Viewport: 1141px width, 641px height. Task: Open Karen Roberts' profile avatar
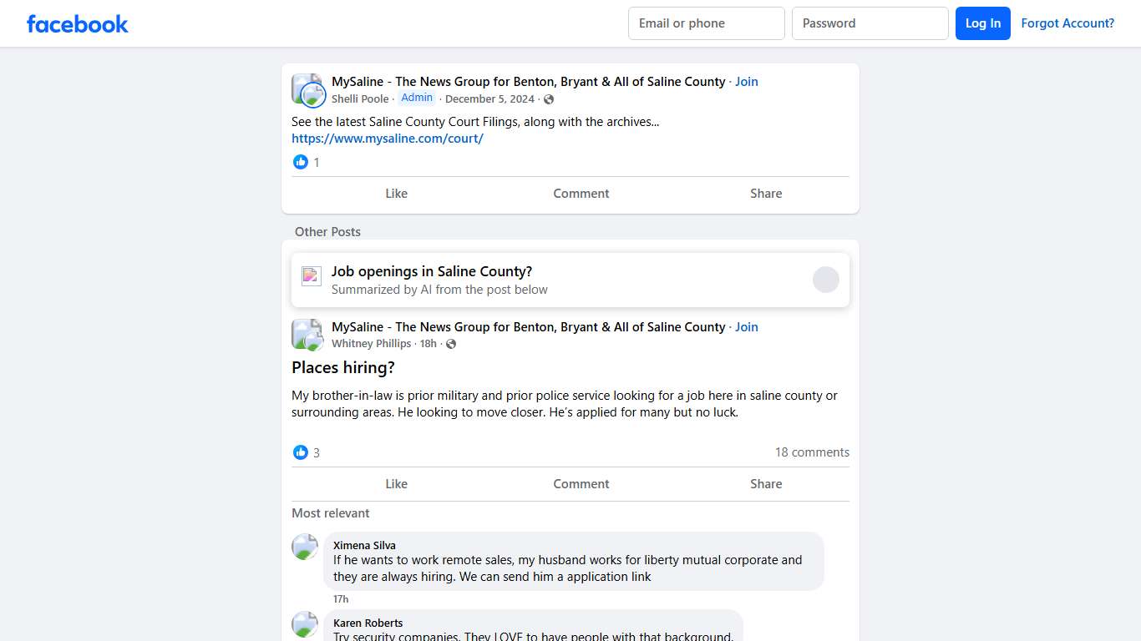305,624
